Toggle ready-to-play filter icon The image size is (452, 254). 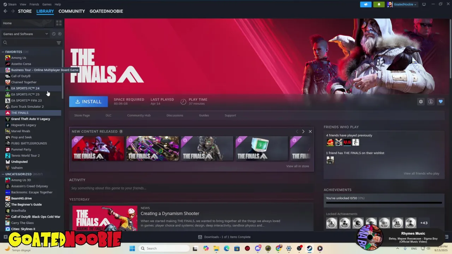point(60,34)
